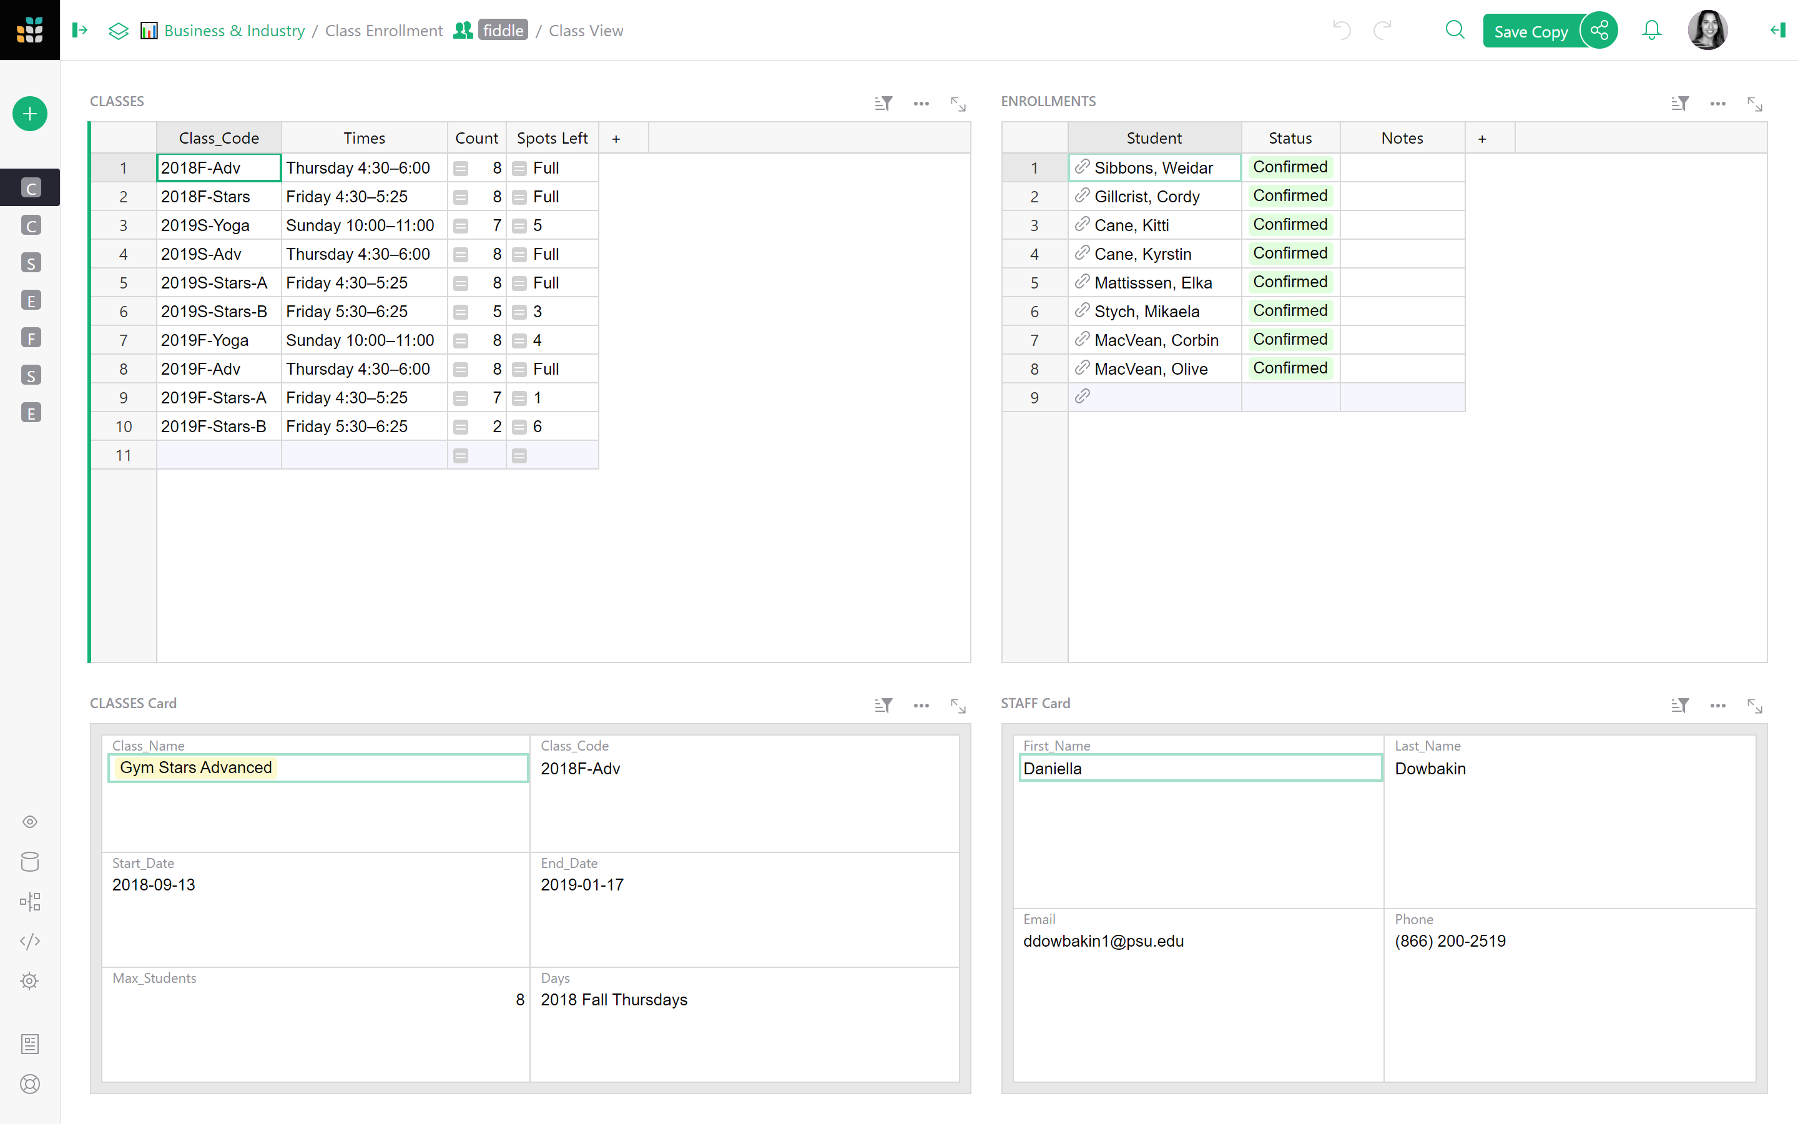Open Access Rules eye icon in sidebar
The height and width of the screenshot is (1124, 1798).
(x=30, y=821)
